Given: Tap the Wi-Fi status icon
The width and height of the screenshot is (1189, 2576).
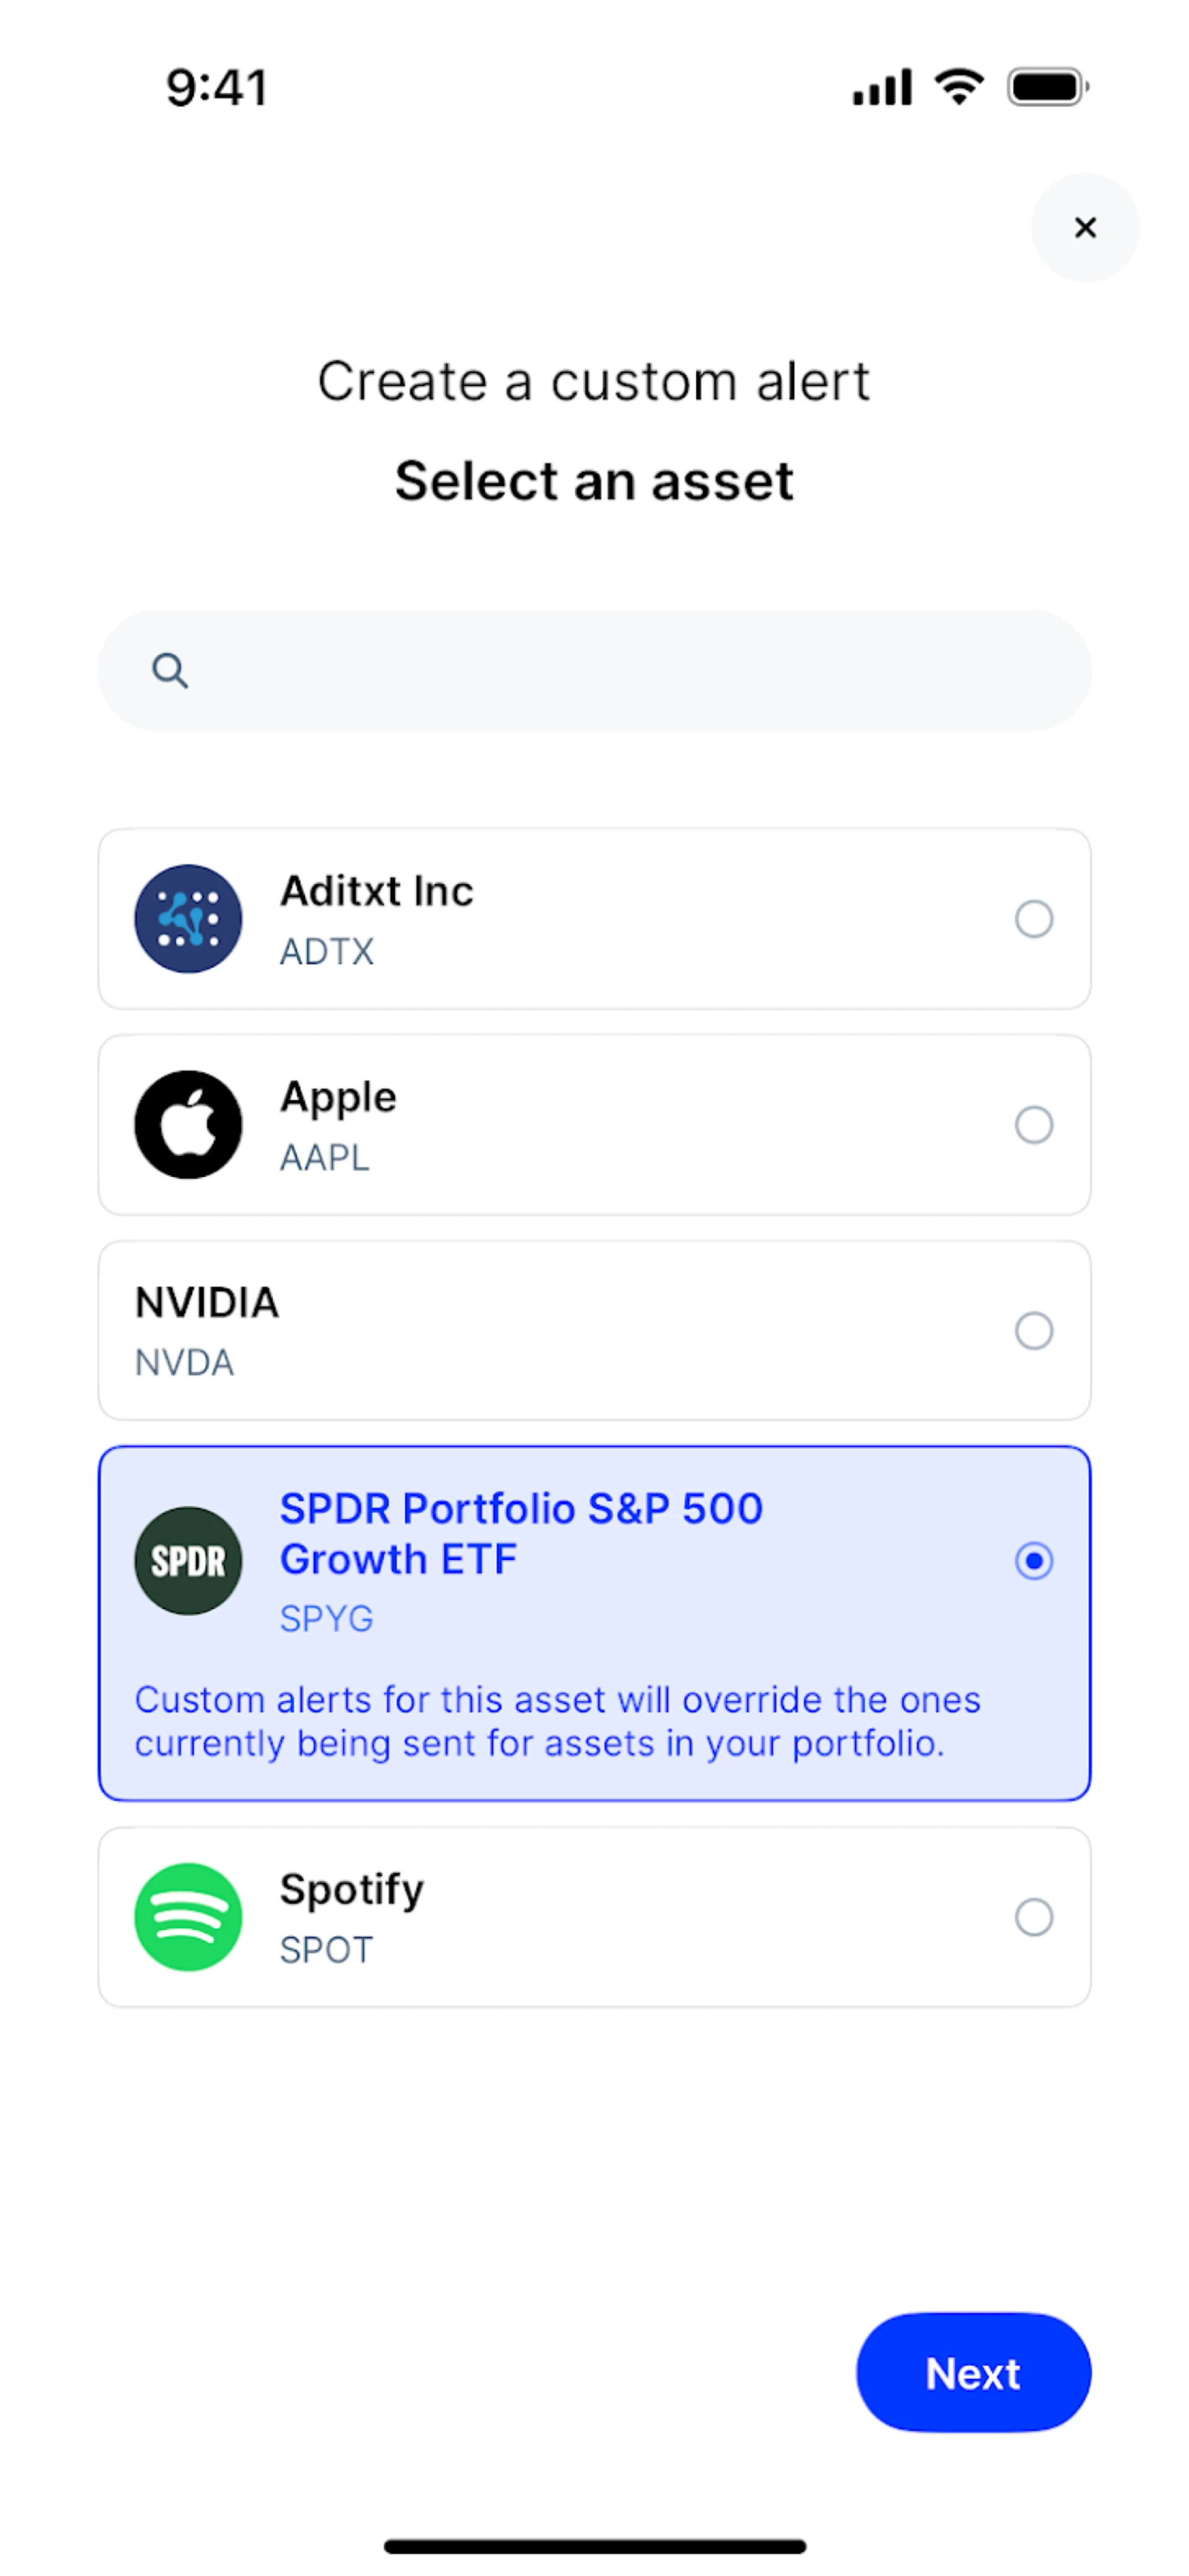Looking at the screenshot, I should [x=959, y=88].
